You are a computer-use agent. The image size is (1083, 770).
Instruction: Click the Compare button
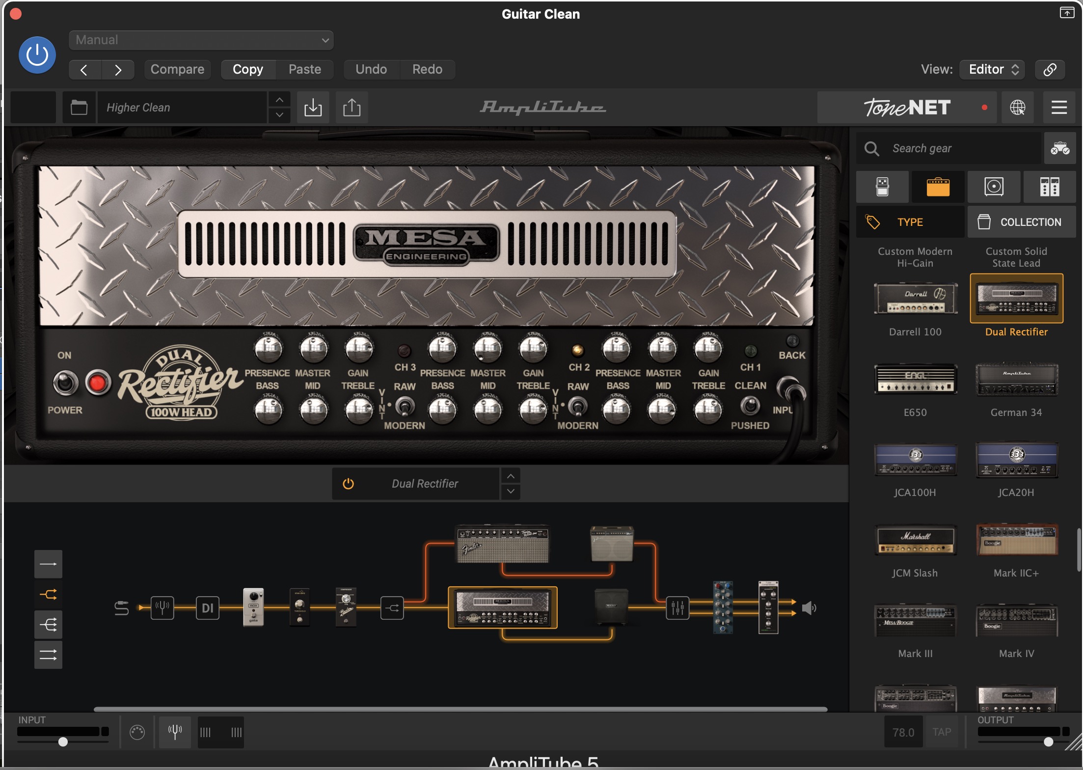(x=177, y=70)
